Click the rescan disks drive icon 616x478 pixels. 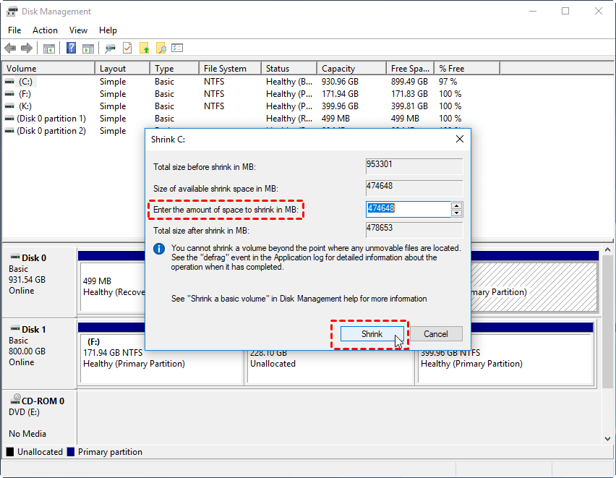click(111, 48)
